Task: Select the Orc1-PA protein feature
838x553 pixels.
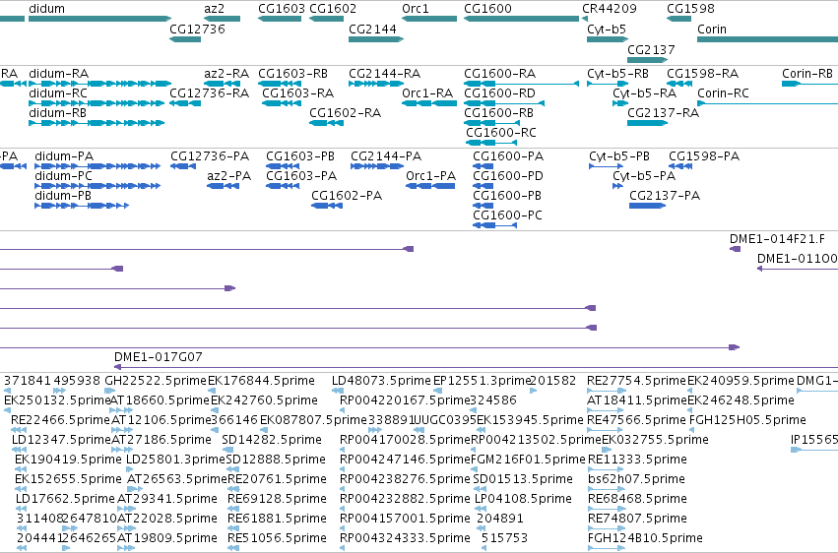Action: [x=430, y=186]
